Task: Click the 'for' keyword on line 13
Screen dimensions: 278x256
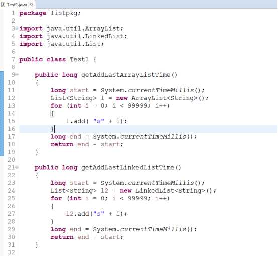Action: pyautogui.click(x=56, y=106)
